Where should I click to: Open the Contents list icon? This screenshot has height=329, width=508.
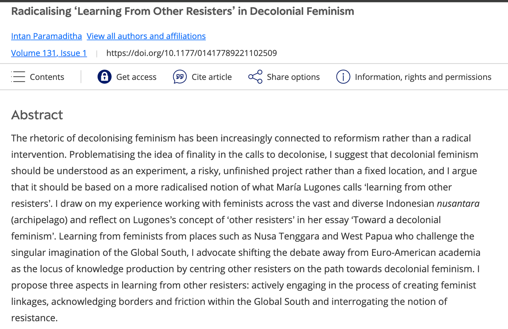tap(18, 77)
